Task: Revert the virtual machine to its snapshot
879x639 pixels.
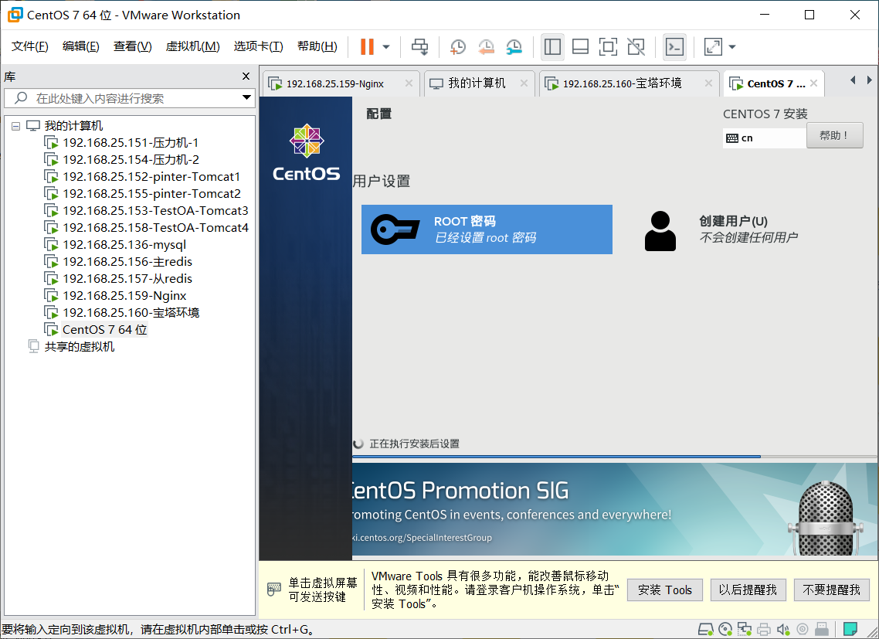Action: 486,47
